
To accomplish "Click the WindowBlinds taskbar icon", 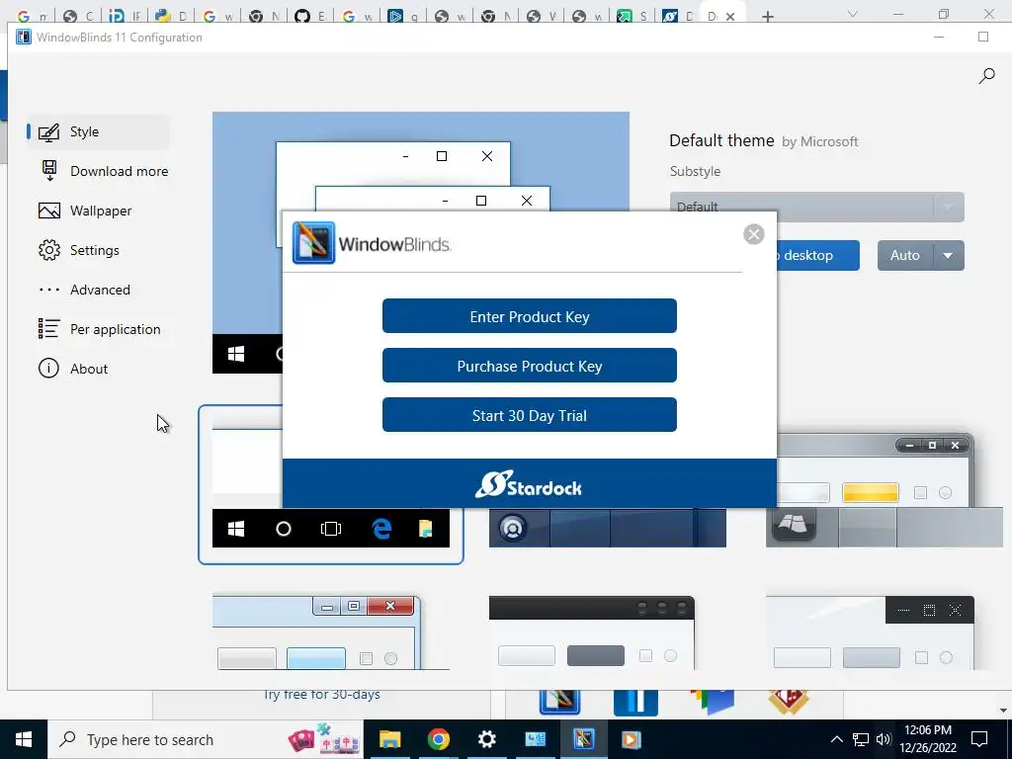I will point(583,739).
